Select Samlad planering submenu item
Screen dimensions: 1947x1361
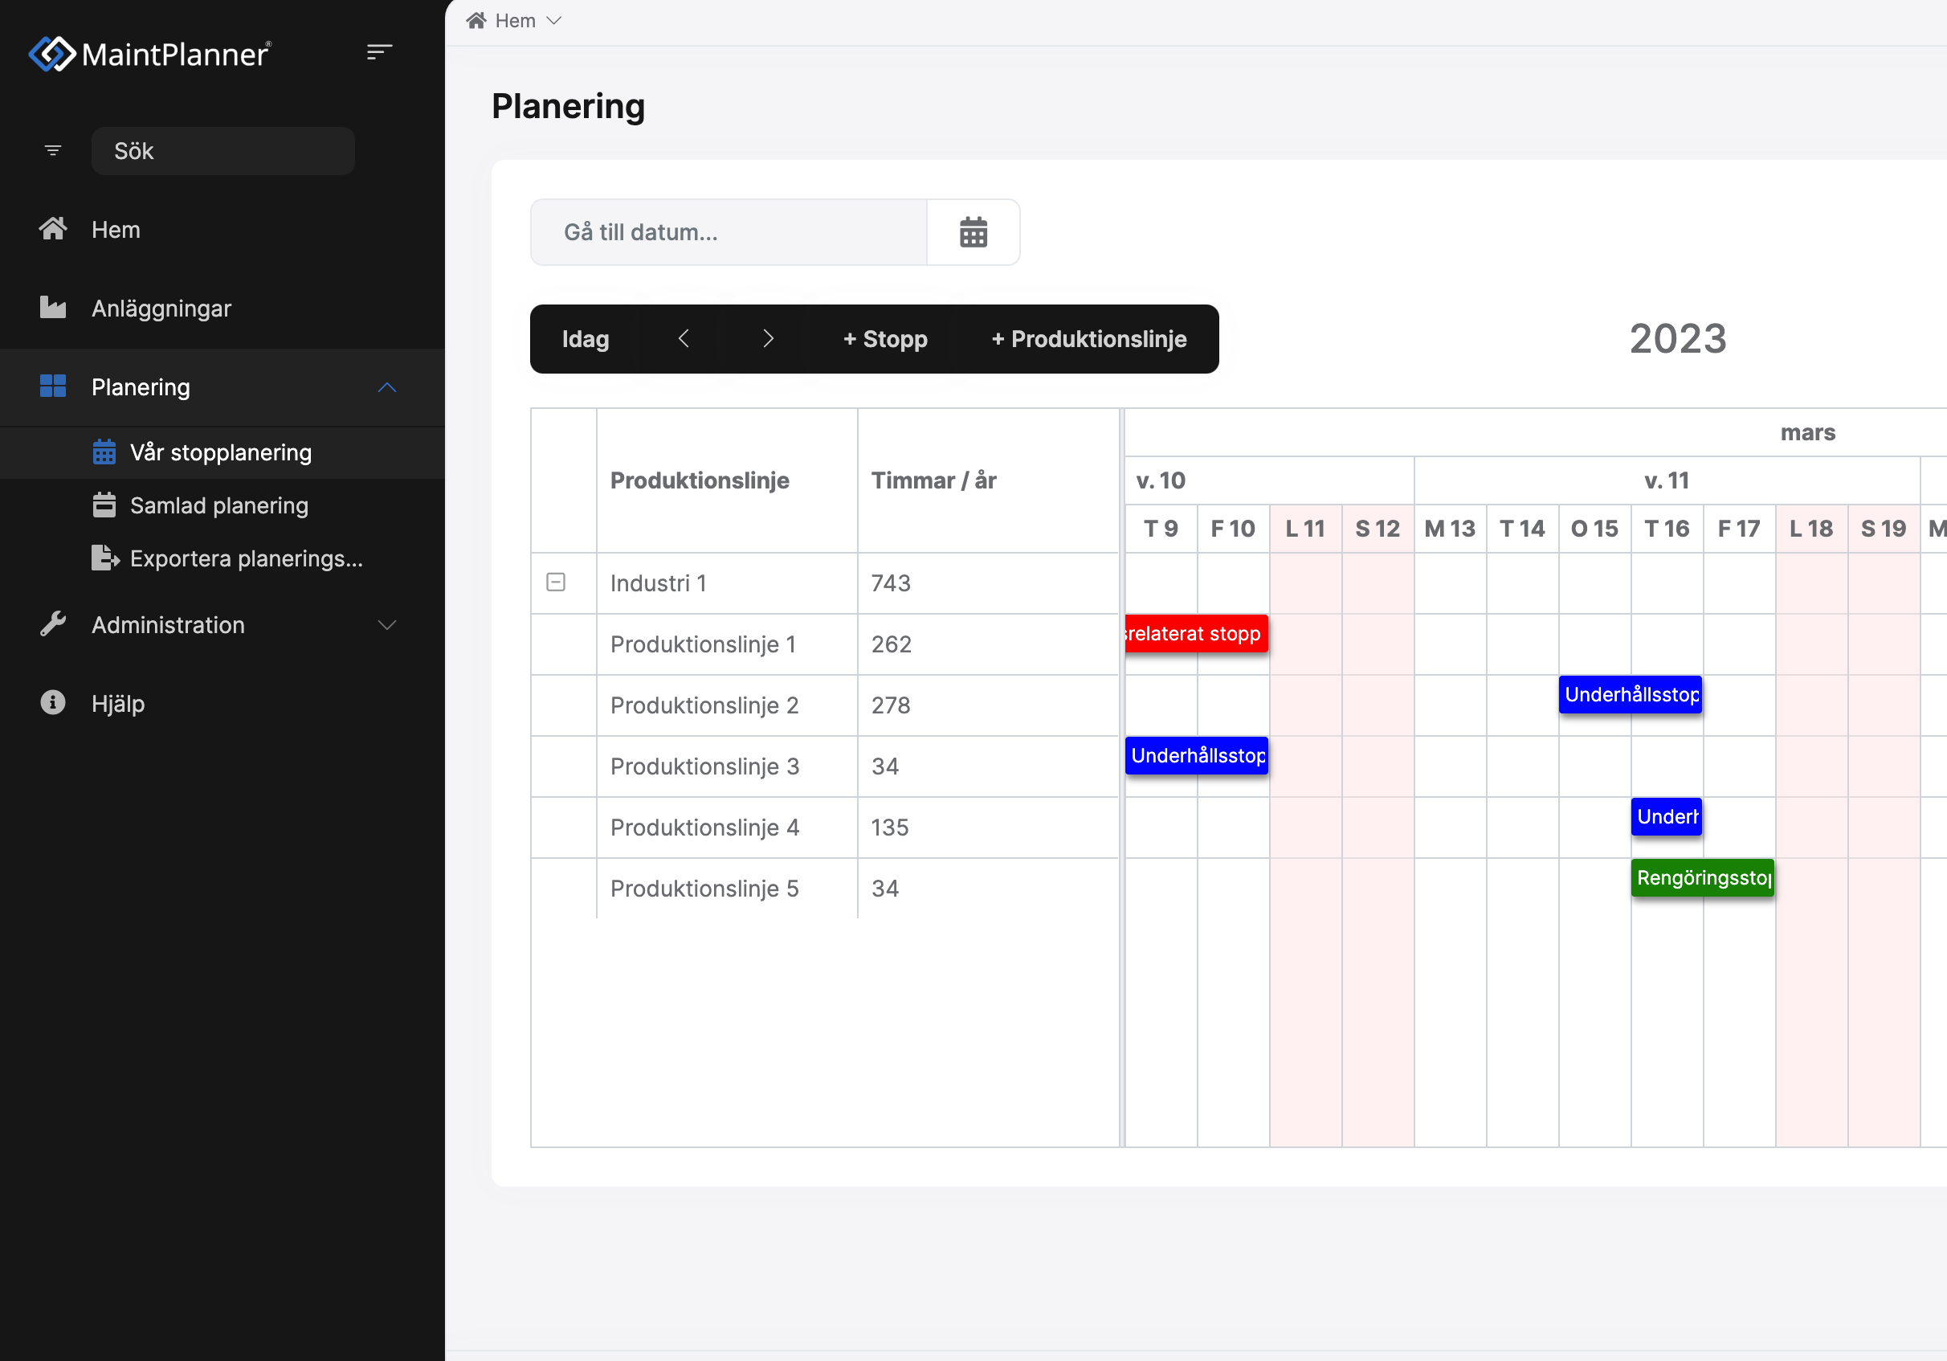[x=218, y=505]
